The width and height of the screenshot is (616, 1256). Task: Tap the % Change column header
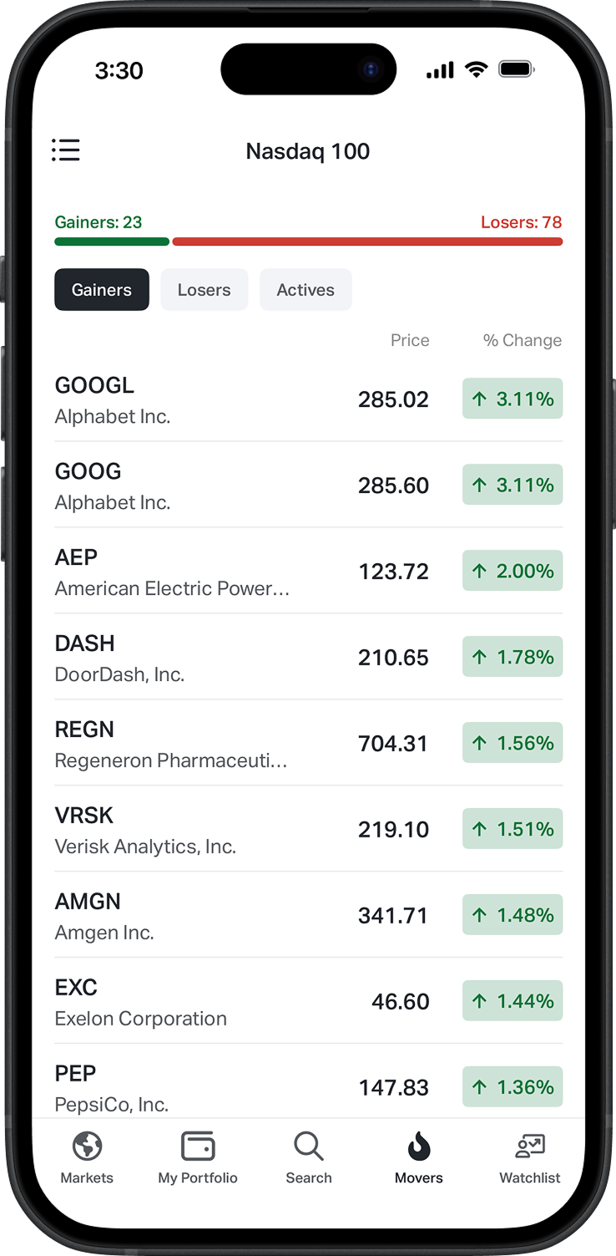[x=523, y=340]
